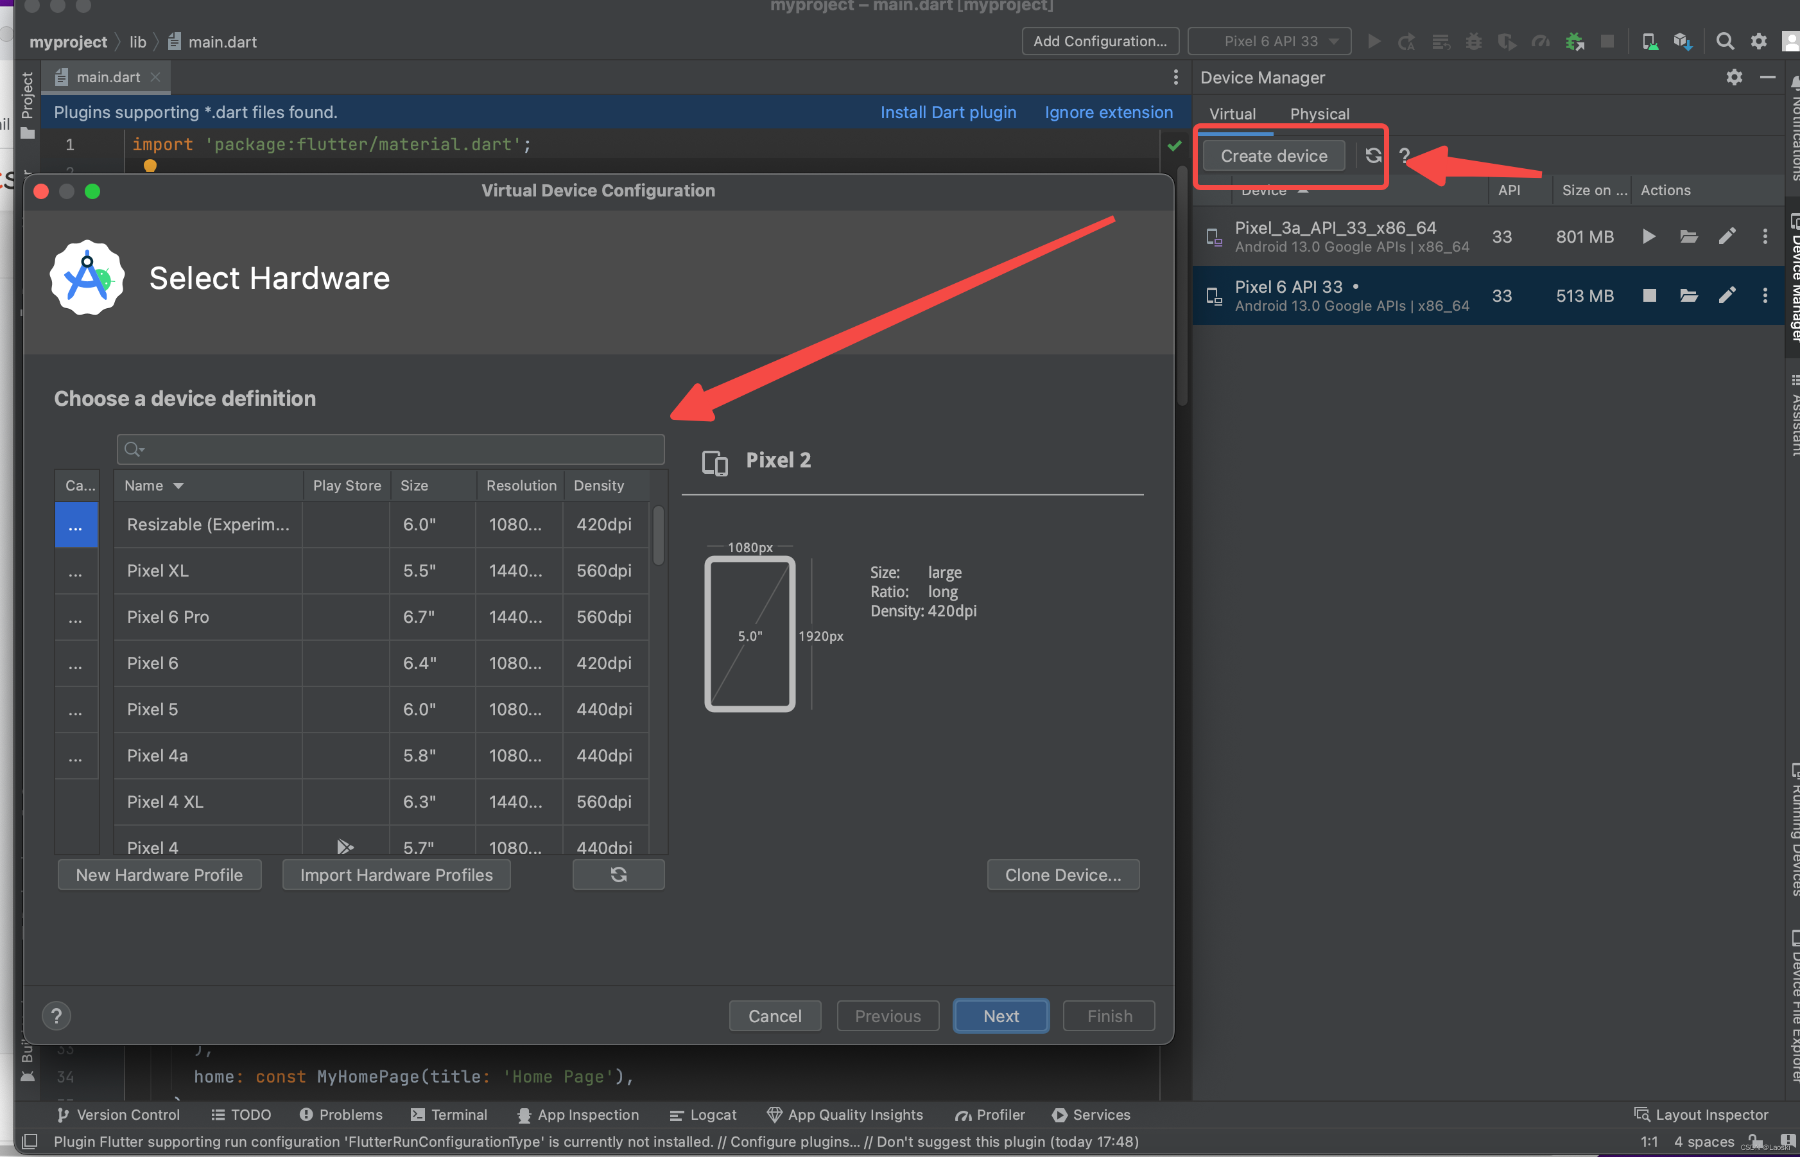The image size is (1800, 1157).
Task: Click refresh icon beside Create device
Action: pyautogui.click(x=1372, y=155)
